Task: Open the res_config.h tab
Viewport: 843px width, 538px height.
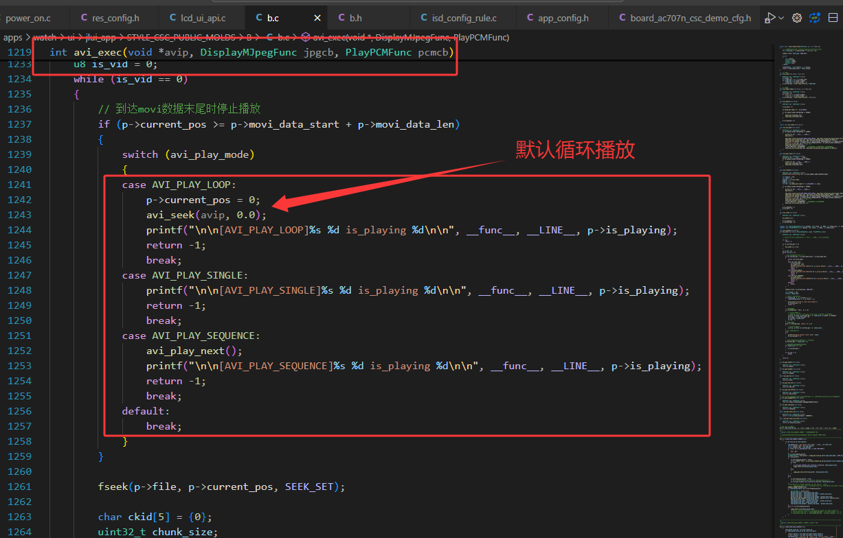Action: 114,19
